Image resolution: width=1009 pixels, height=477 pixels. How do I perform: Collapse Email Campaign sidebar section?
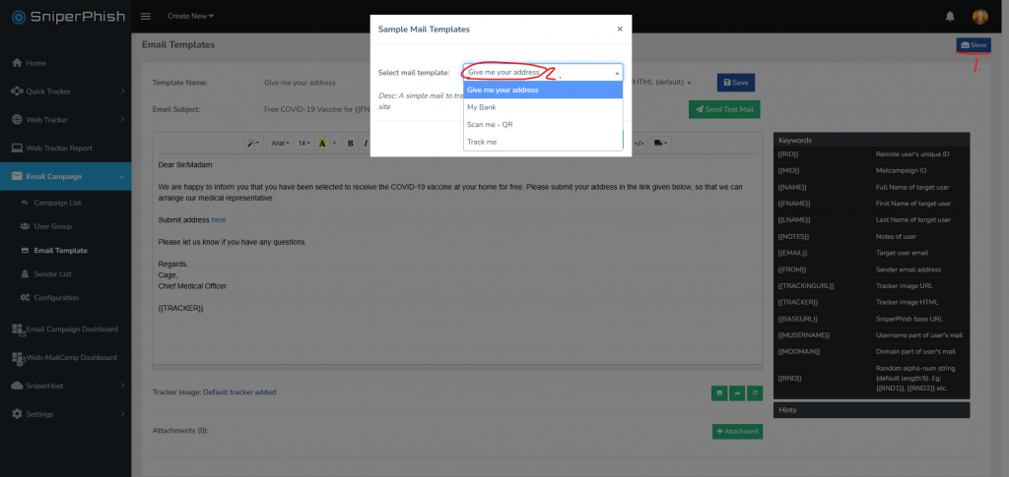coord(66,176)
